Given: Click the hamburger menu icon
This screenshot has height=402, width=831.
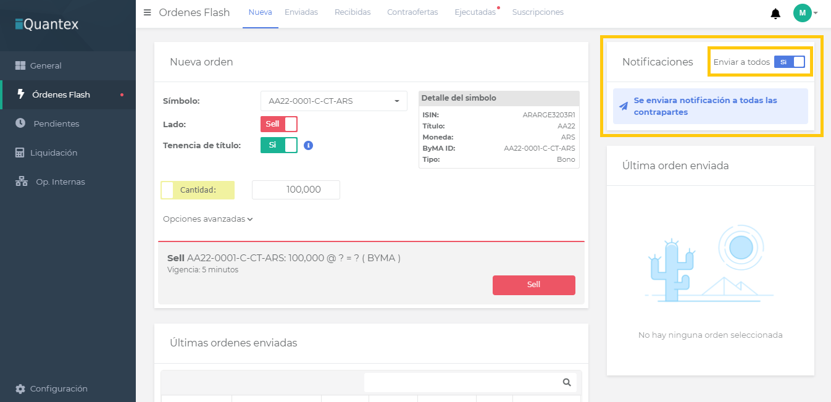Looking at the screenshot, I should (147, 12).
